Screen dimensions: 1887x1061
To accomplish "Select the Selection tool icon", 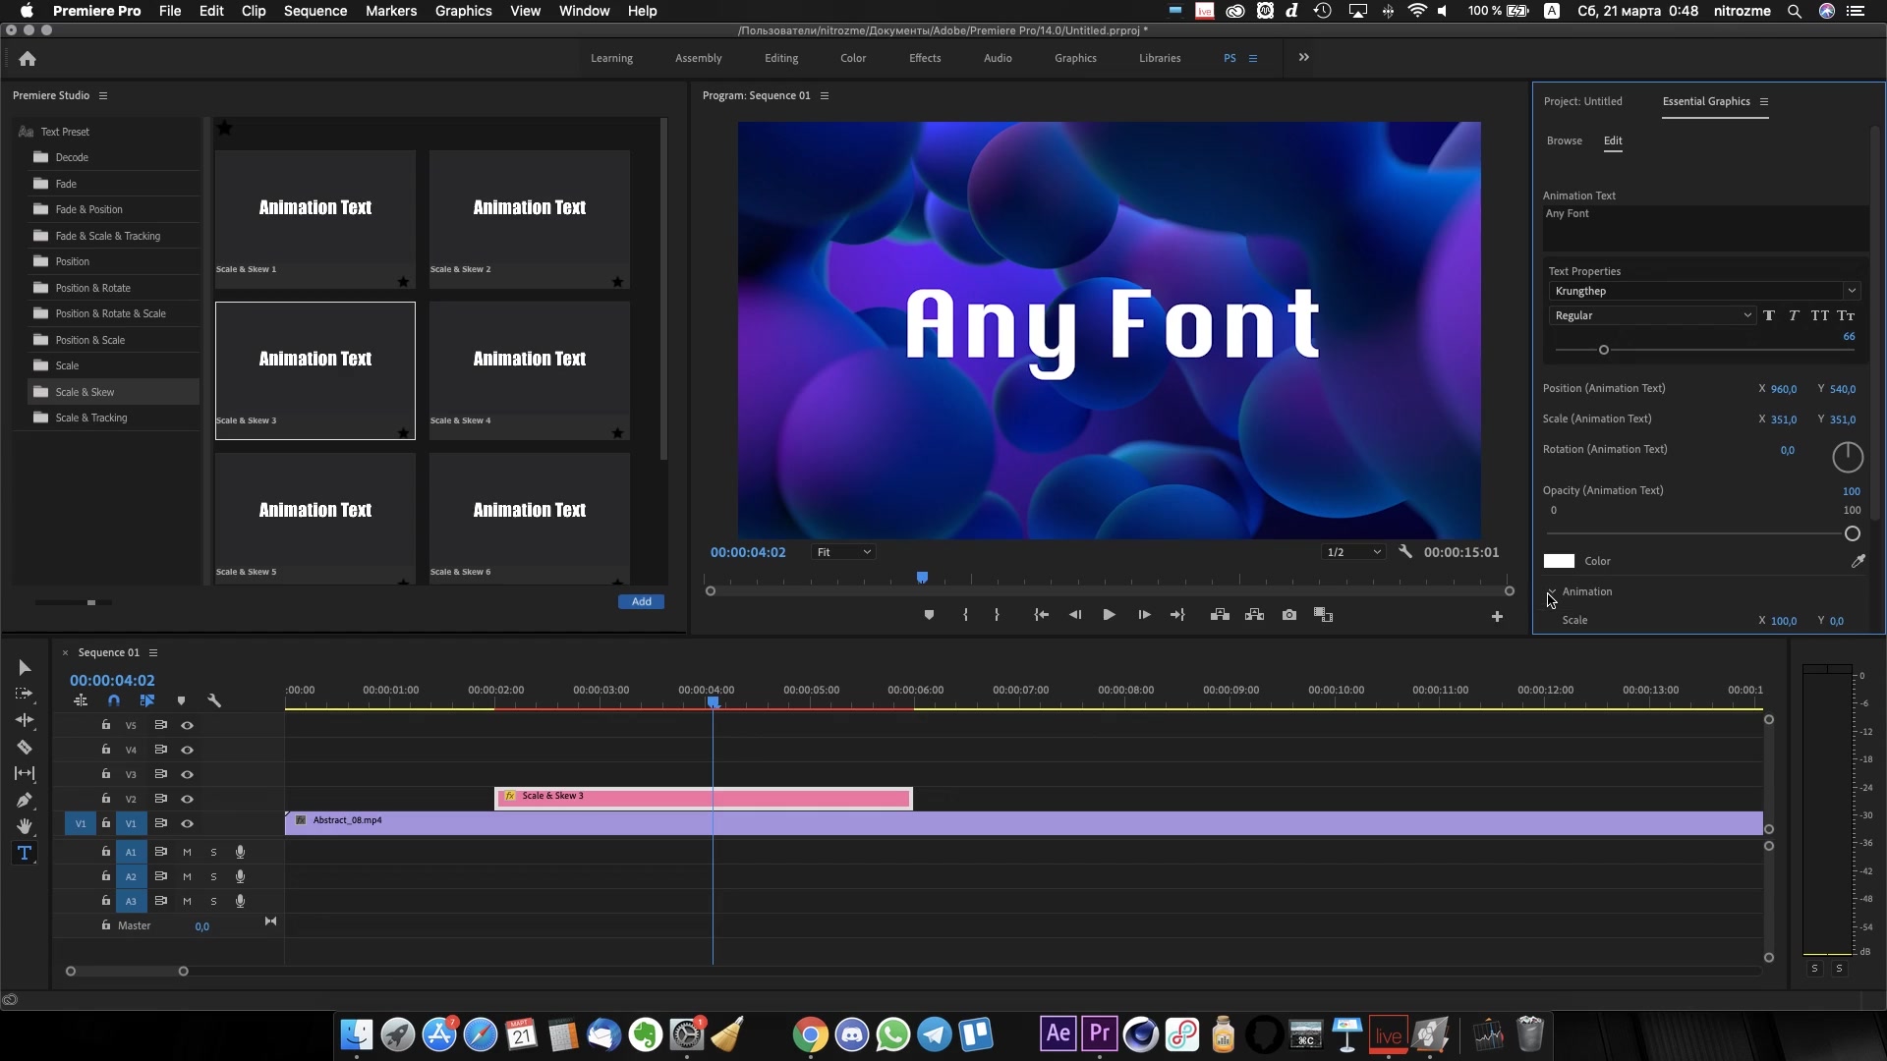I will point(24,666).
